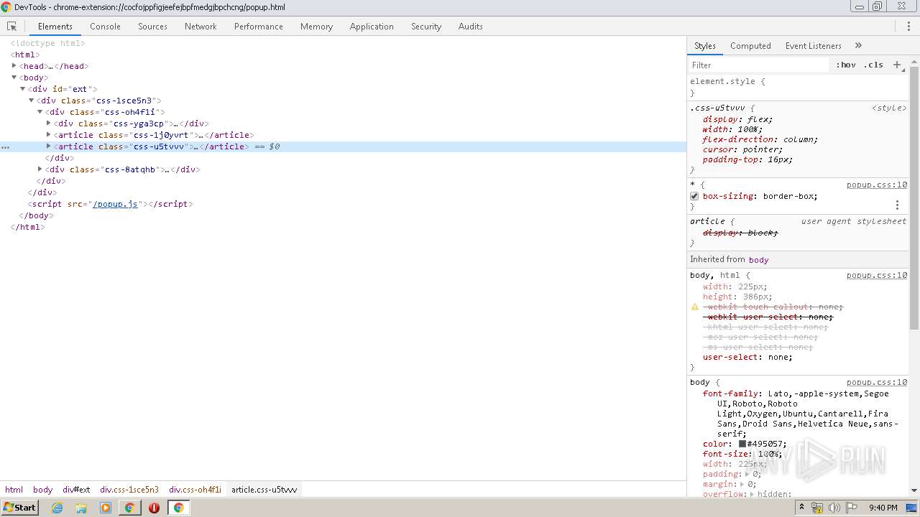Open popup.css:10 link for body, html rule
The width and height of the screenshot is (920, 517).
pyautogui.click(x=877, y=275)
